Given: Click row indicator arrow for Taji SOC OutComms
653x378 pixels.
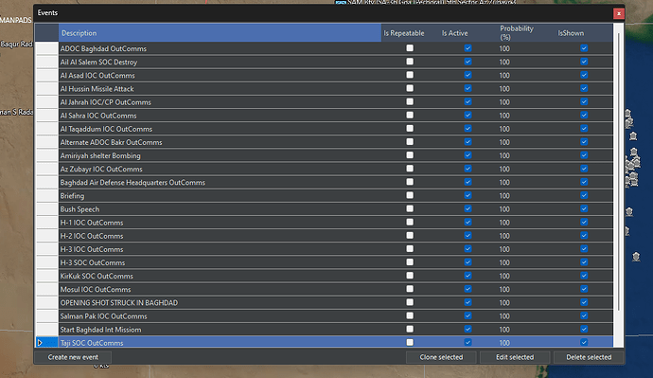Looking at the screenshot, I should pos(40,343).
